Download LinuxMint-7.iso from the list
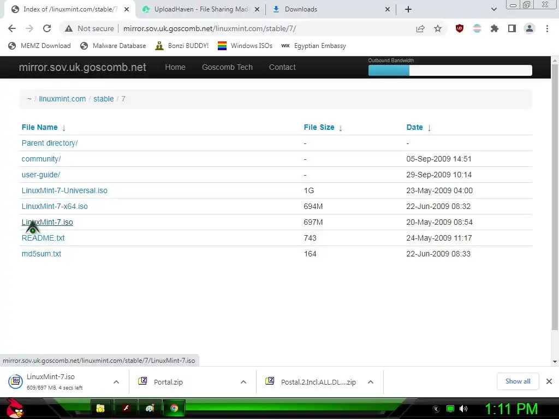Screen dimensions: 559x419 click(x=47, y=223)
